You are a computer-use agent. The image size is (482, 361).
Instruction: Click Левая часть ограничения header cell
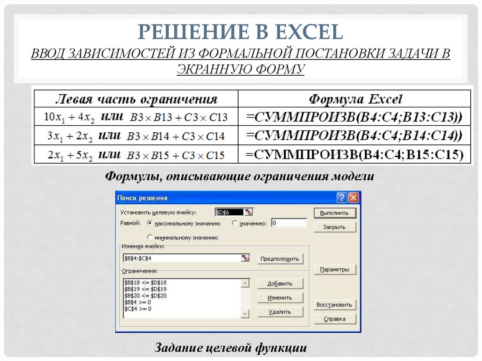[136, 99]
